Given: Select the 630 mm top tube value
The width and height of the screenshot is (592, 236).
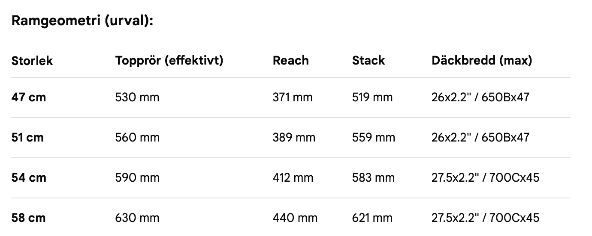Looking at the screenshot, I should pyautogui.click(x=137, y=218).
